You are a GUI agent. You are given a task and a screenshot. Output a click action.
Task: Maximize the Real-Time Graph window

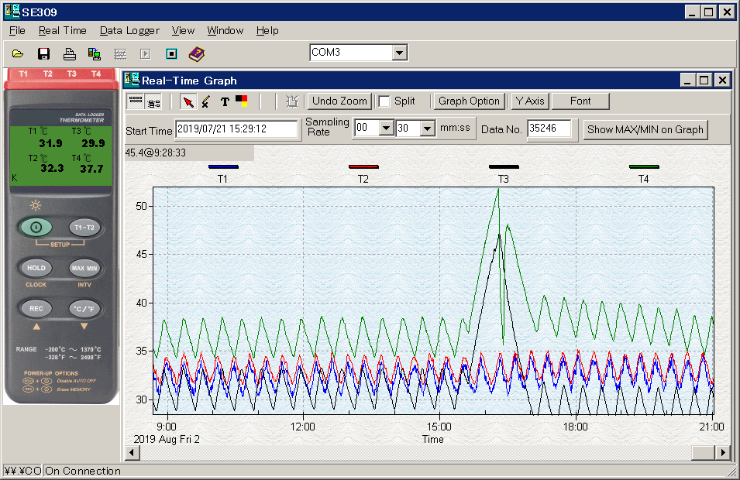point(704,81)
